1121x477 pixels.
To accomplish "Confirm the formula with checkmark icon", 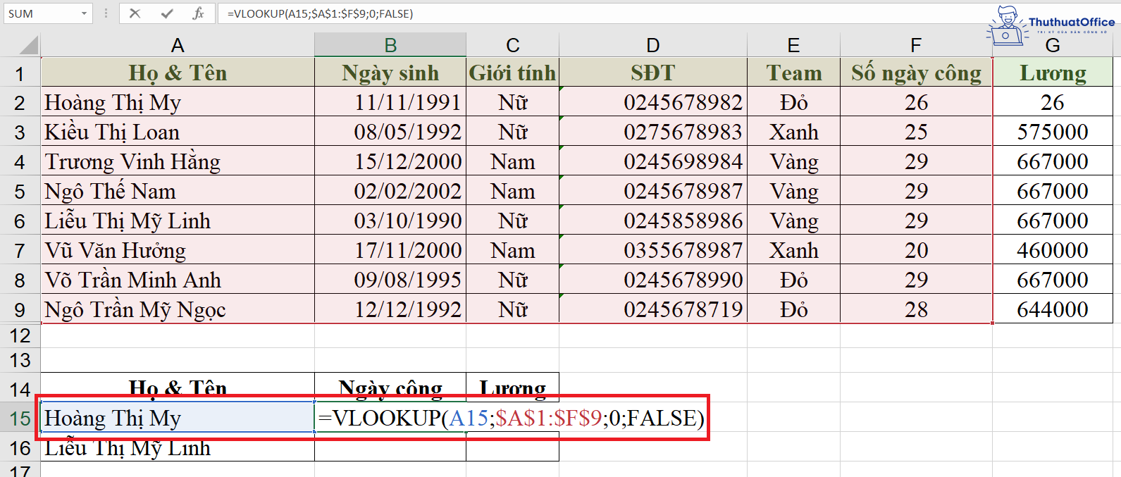I will tap(167, 13).
